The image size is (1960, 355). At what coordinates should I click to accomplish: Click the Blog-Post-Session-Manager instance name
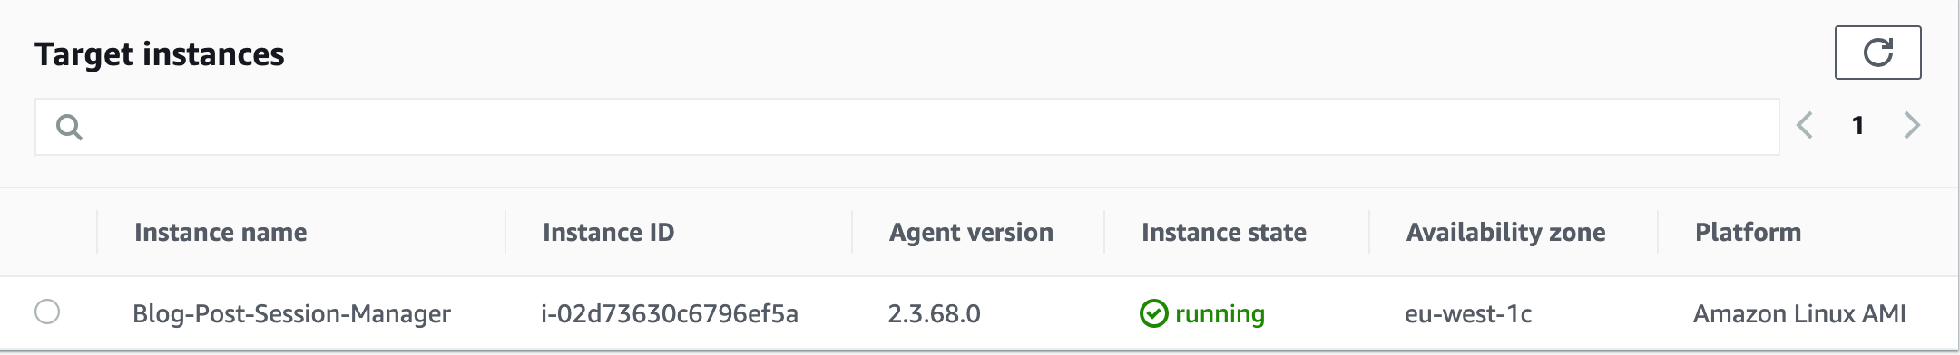pos(291,314)
